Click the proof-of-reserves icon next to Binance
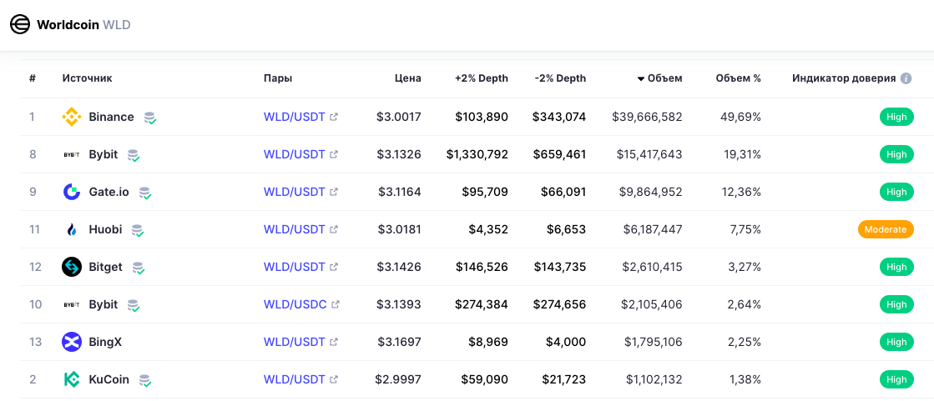Screen dimensions: 934x401 (150, 118)
